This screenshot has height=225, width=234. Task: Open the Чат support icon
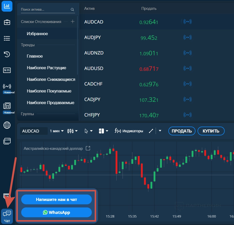click(x=7, y=216)
